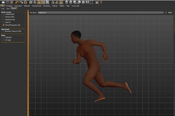Screen dimensions: 175x116
Task: Open help with the question mark icon
Action: coord(101,2)
